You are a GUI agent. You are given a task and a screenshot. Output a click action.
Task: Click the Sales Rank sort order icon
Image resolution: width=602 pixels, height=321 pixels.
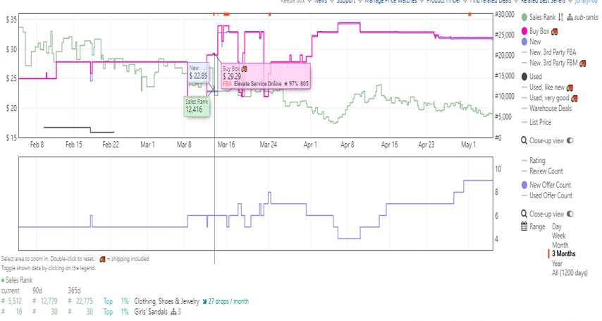(561, 17)
